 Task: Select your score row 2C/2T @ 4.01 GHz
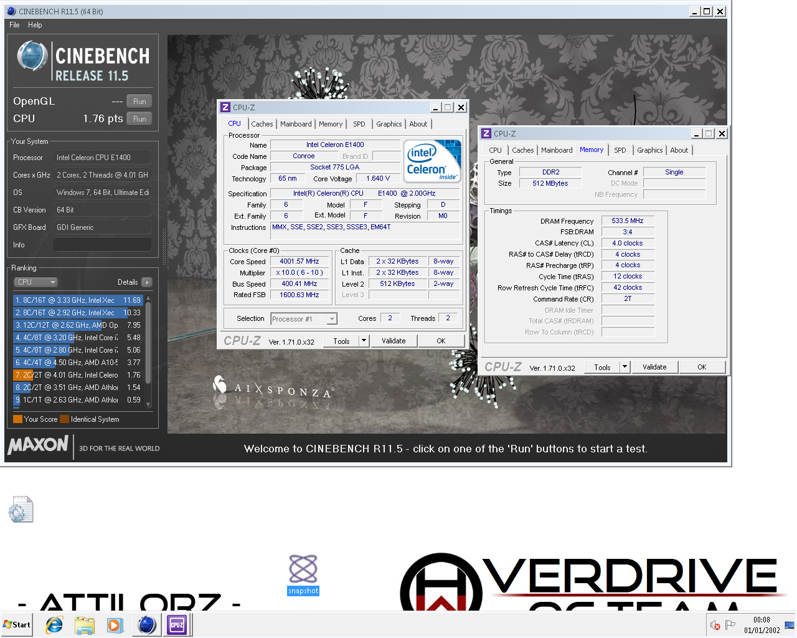pos(78,375)
